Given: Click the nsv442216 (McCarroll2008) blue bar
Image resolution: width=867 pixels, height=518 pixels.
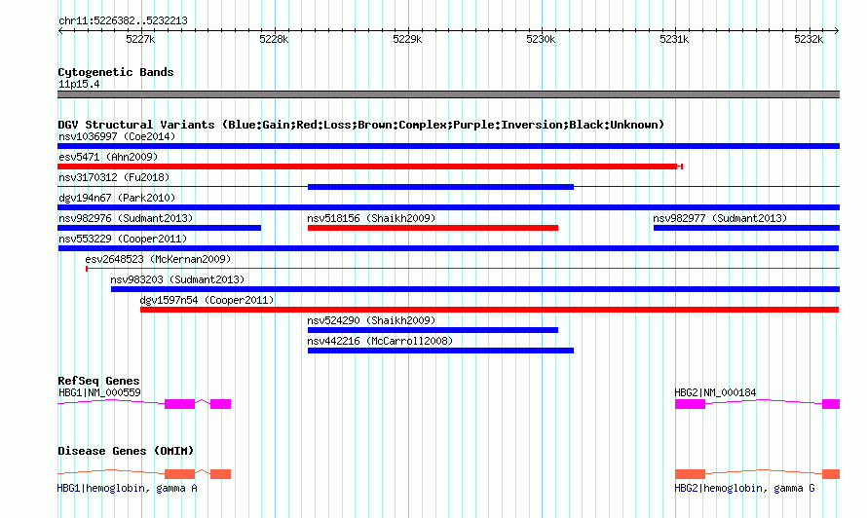Looking at the screenshot, I should [x=440, y=351].
